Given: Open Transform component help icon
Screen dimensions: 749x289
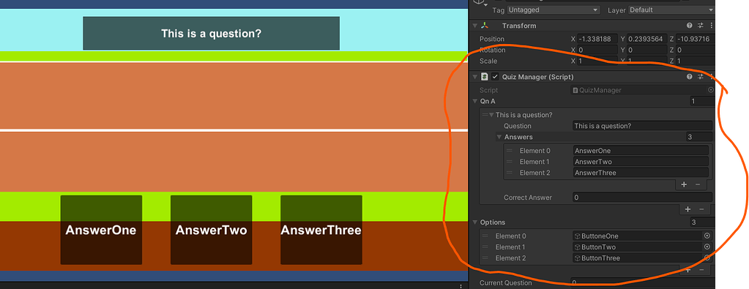Looking at the screenshot, I should point(689,26).
